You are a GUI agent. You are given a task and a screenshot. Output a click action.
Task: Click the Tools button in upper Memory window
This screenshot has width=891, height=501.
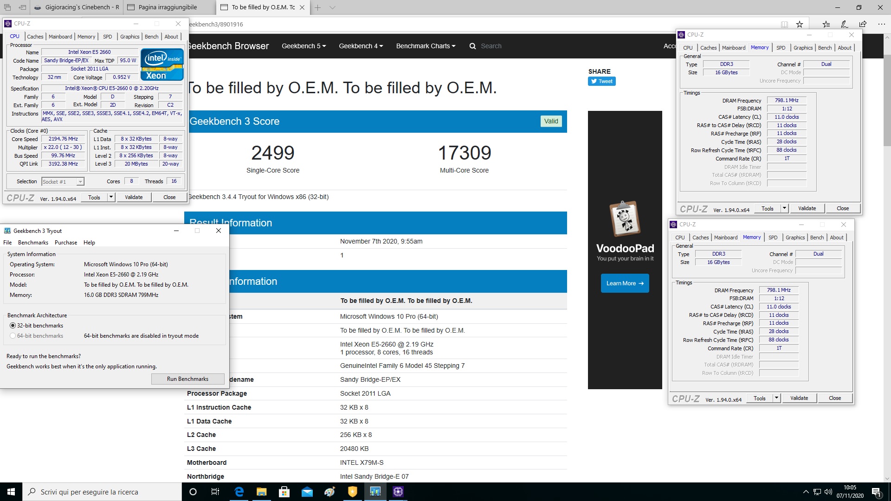[768, 208]
